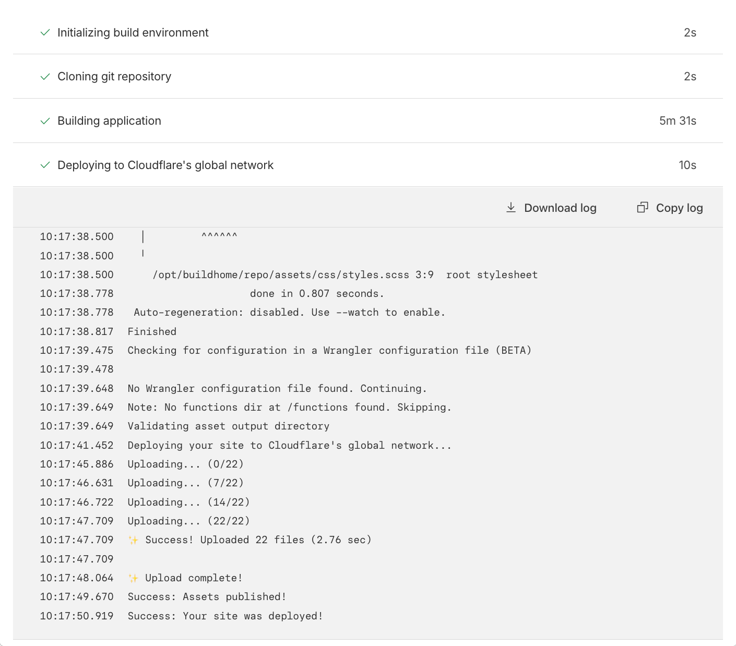Click the Download log button

tap(551, 208)
